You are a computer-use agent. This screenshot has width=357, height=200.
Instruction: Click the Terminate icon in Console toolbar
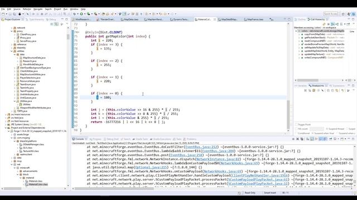[293, 139]
